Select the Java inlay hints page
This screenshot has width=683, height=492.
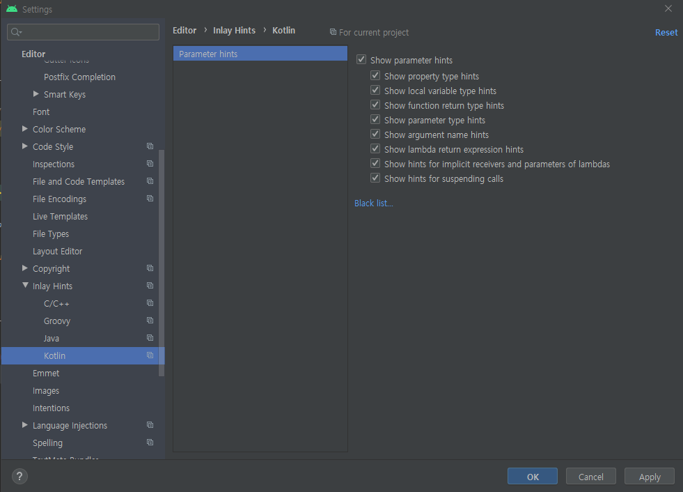pos(52,339)
